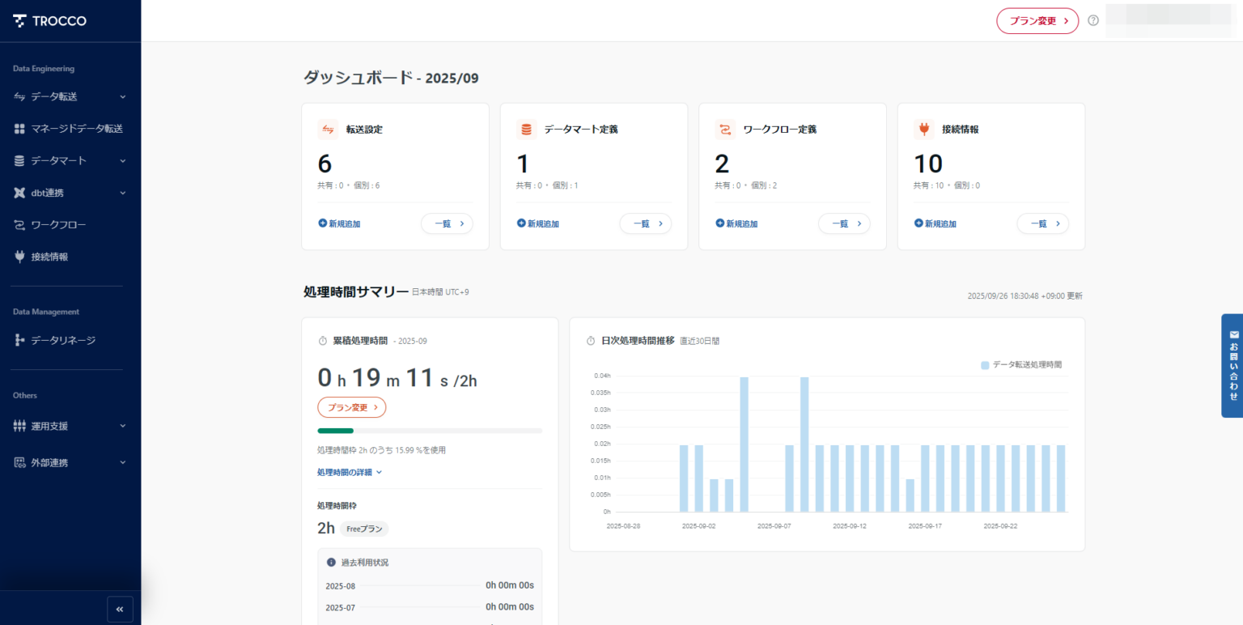Open the お問い合わせ tab on right edge

point(1232,366)
